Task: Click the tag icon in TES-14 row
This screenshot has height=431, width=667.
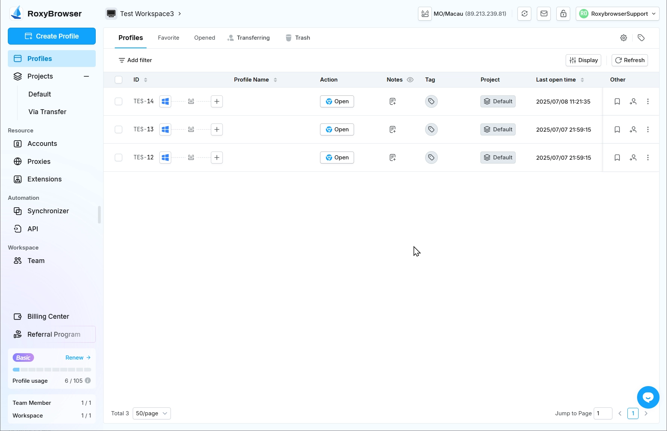Action: pos(431,101)
